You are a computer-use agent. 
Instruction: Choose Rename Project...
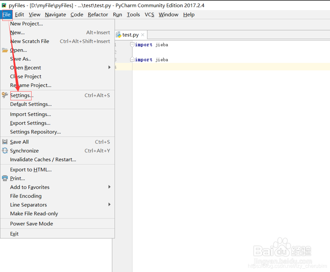[x=57, y=85]
